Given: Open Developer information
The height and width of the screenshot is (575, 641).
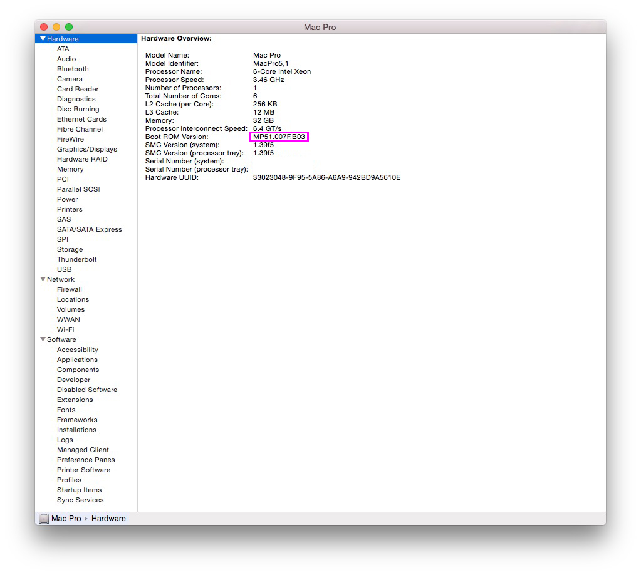Looking at the screenshot, I should click(x=73, y=379).
